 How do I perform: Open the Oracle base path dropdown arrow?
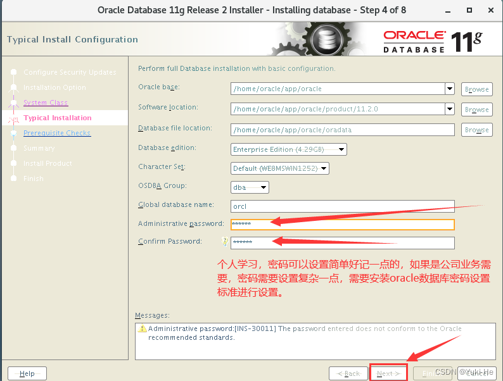pos(450,89)
